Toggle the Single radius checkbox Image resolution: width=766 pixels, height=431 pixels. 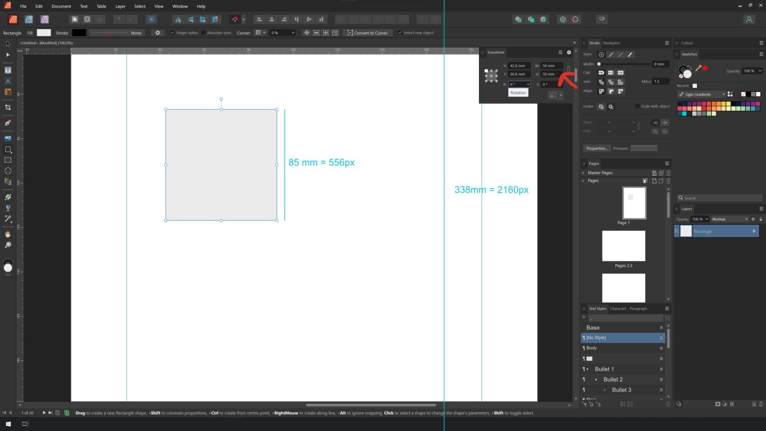click(x=173, y=33)
